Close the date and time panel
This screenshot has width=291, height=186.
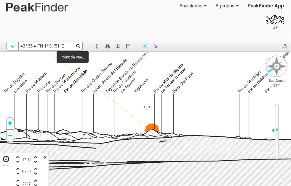[45, 157]
